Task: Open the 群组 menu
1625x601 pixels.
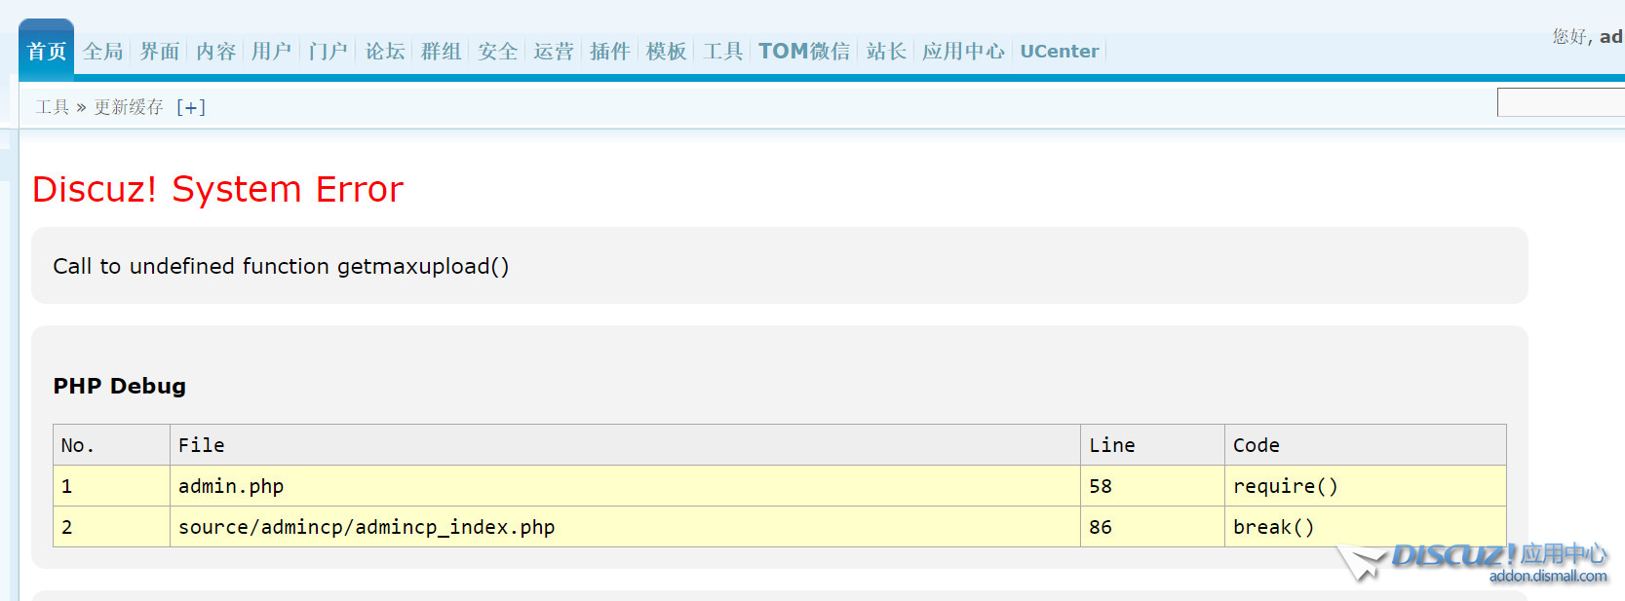Action: [441, 51]
